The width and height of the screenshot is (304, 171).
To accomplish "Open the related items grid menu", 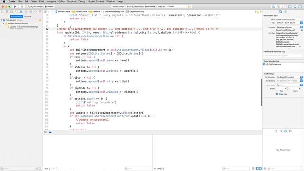I will 45,12.
